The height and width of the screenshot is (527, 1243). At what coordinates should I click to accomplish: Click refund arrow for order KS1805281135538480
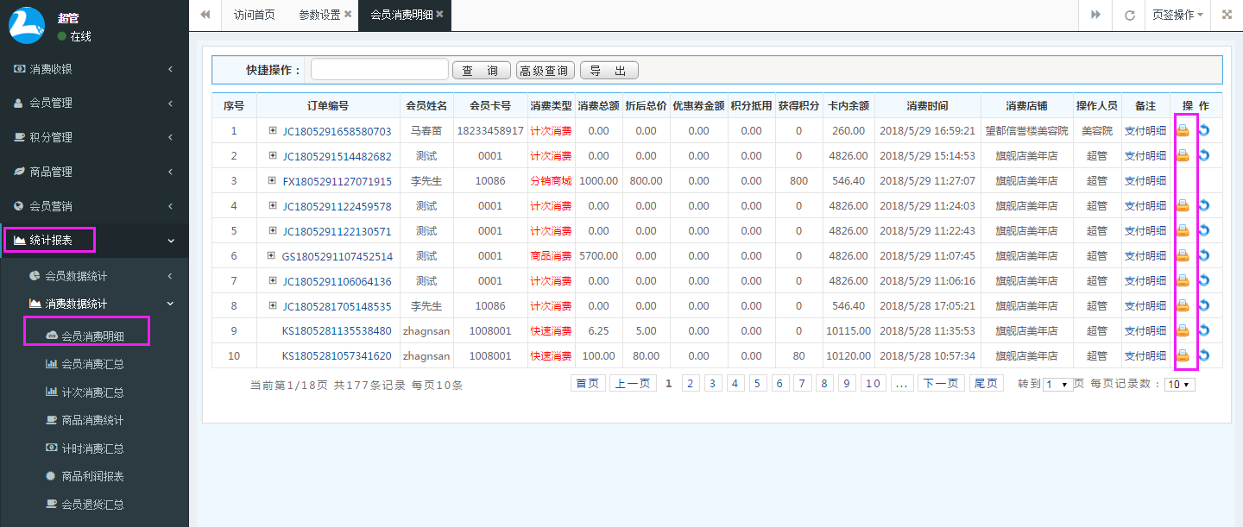tap(1204, 331)
